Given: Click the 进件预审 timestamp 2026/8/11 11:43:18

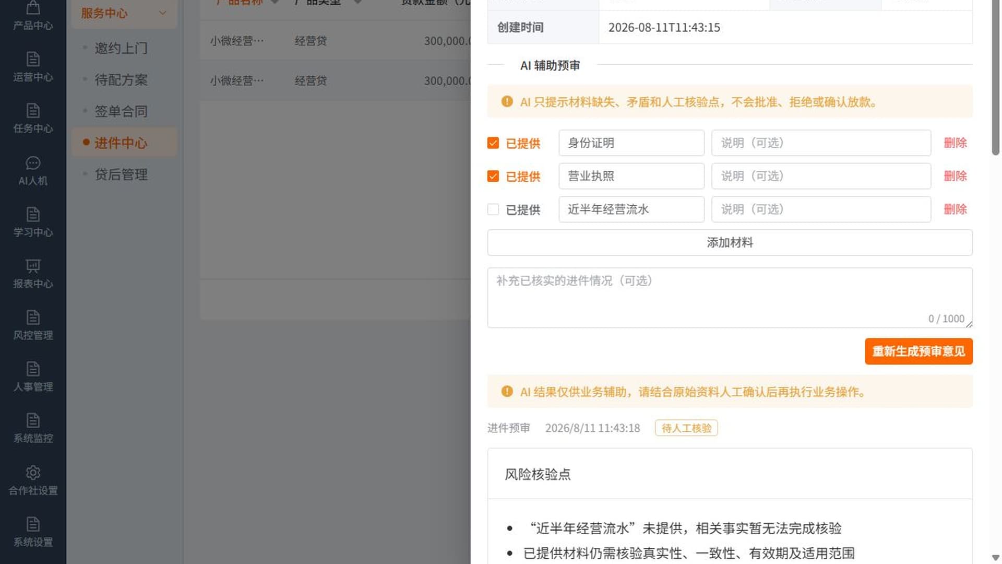Looking at the screenshot, I should pos(592,428).
